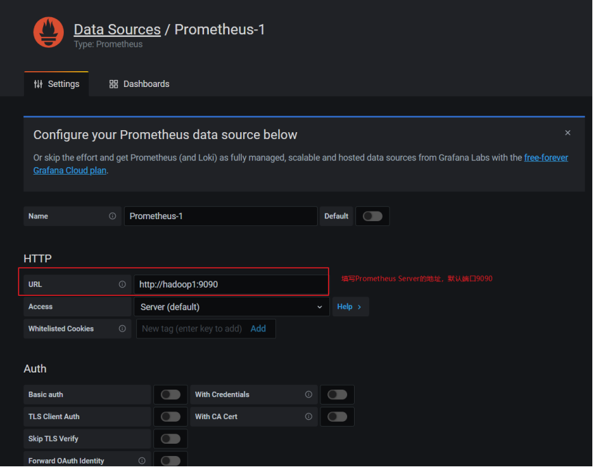
Task: Switch to the Settings tab
Action: (56, 84)
